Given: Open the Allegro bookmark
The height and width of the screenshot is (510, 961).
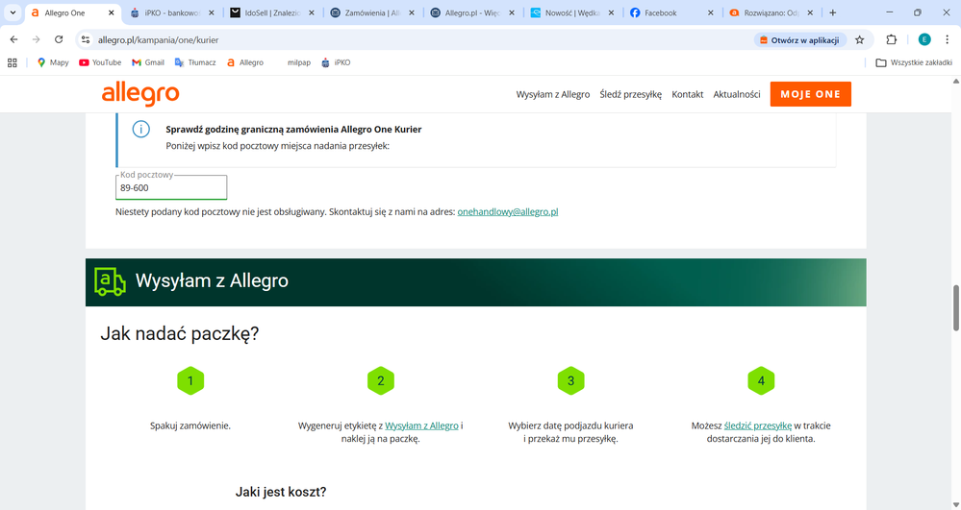Looking at the screenshot, I should click(244, 62).
